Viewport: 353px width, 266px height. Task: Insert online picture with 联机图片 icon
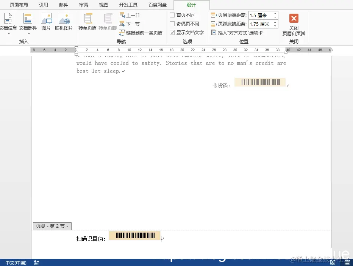[64, 19]
